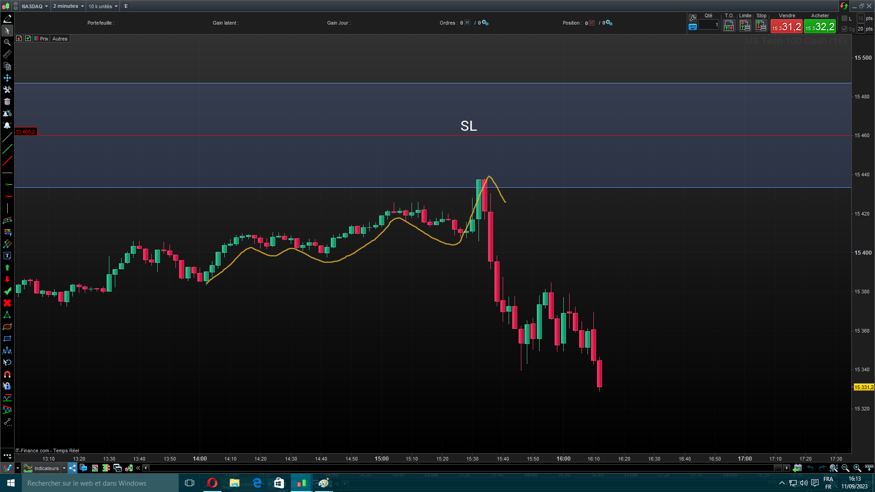Screen dimensions: 875x492
Task: Select the Prix tab
Action: click(x=44, y=39)
